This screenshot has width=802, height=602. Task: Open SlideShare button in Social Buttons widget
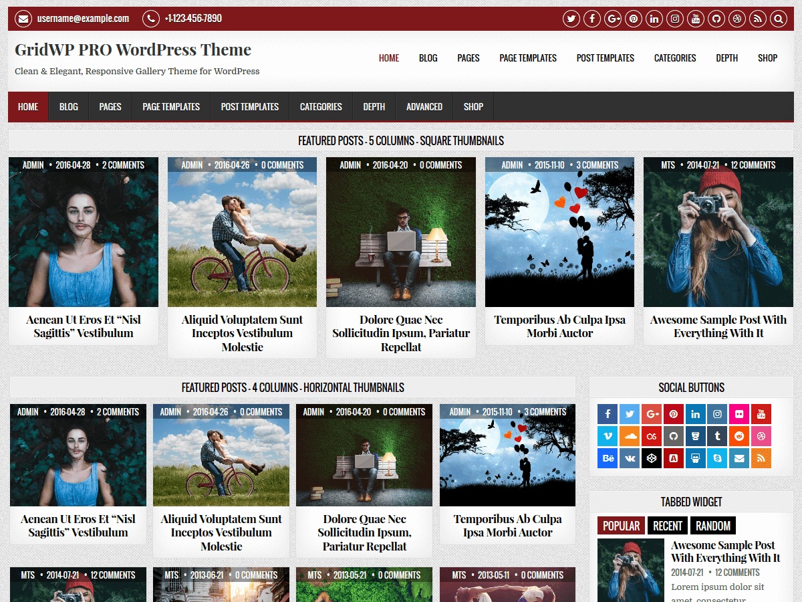point(695,458)
